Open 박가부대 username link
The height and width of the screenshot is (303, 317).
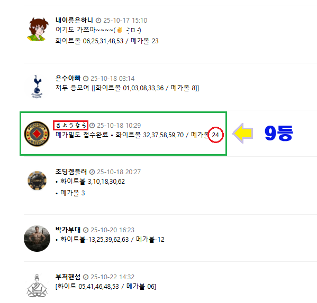[68, 230]
